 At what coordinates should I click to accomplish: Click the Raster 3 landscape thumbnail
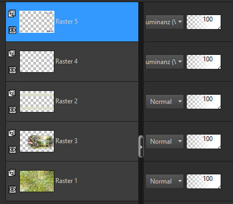tap(37, 141)
